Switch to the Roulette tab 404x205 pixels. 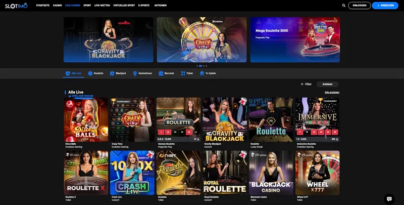pos(95,73)
